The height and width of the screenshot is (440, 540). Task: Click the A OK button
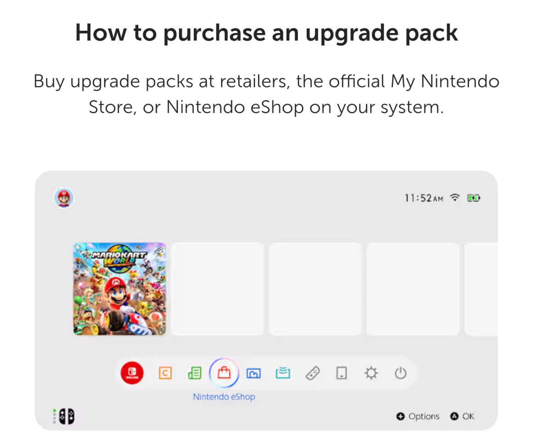click(462, 416)
